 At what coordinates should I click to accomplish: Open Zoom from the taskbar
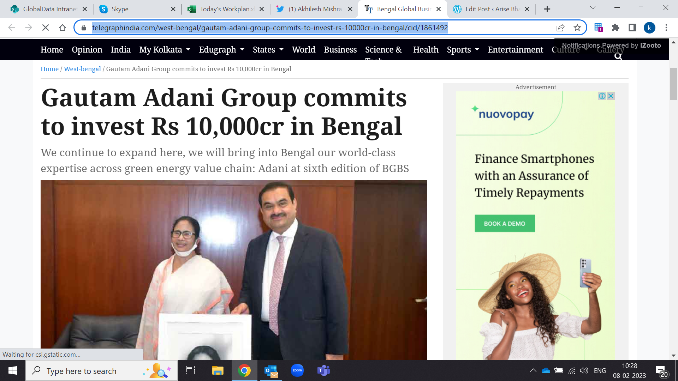click(297, 370)
